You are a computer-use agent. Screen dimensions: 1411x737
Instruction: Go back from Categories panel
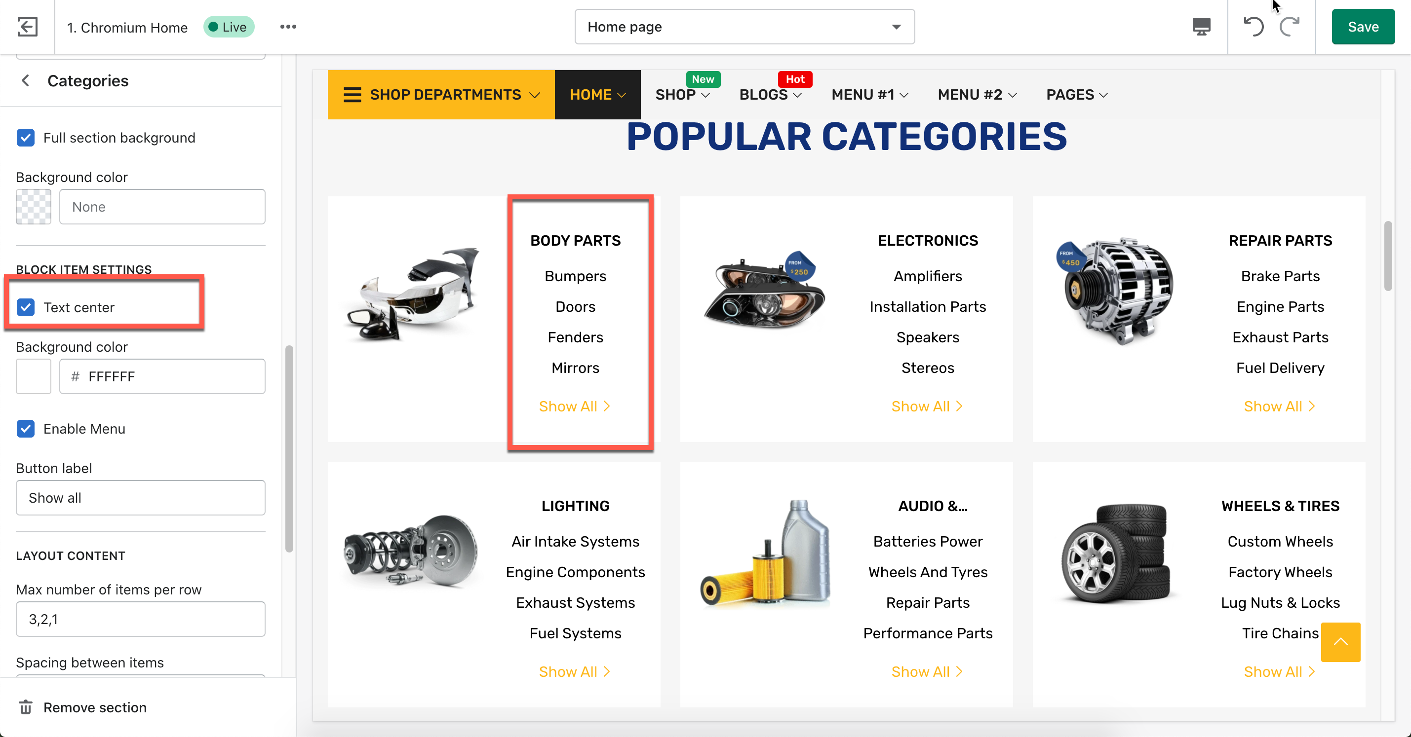[x=25, y=81]
